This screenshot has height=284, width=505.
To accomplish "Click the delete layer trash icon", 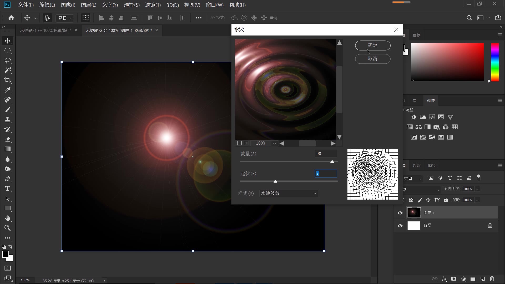I will pos(492,279).
